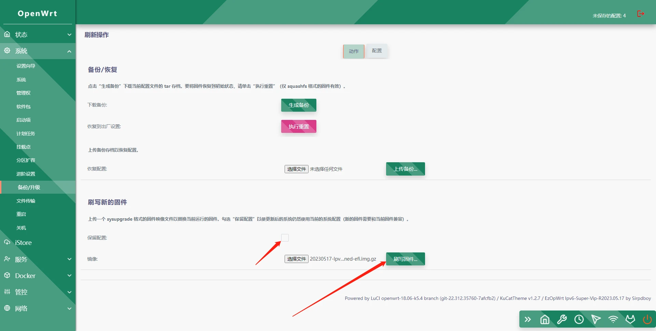Open 分区扩容 in the sidebar
The width and height of the screenshot is (656, 331).
tap(26, 160)
